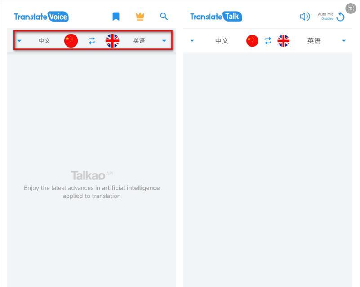Expand source language dropdown arrow in Translate Talk
360x287 pixels.
click(192, 41)
